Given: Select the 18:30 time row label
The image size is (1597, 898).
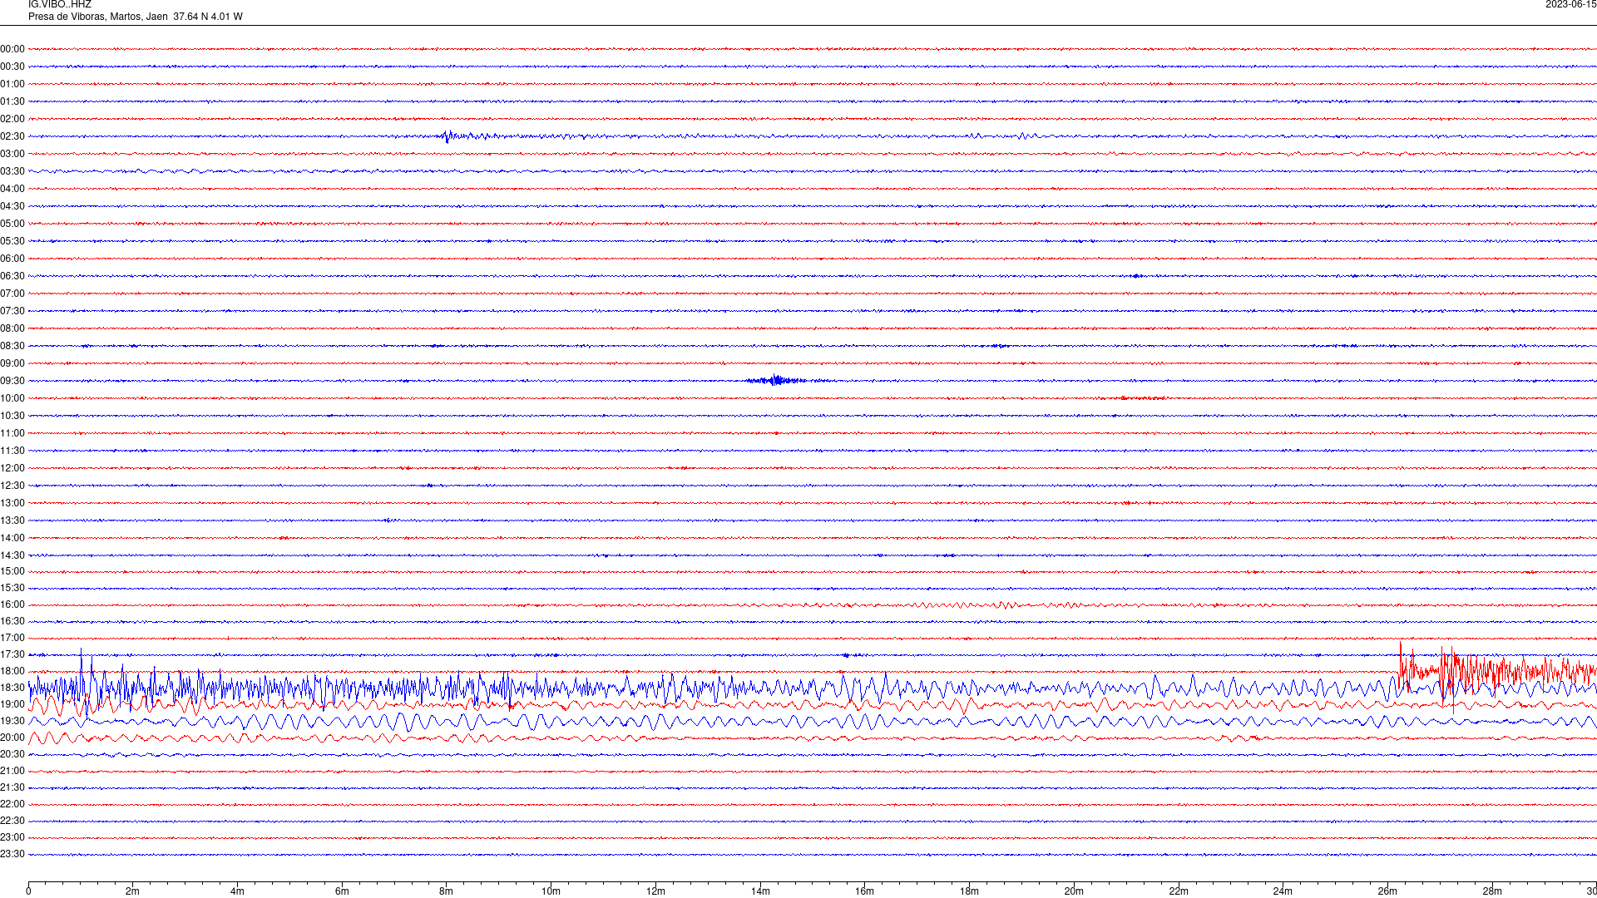Looking at the screenshot, I should pos(12,688).
